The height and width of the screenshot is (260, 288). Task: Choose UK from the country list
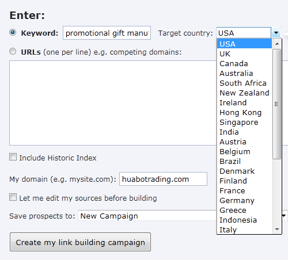(244, 54)
